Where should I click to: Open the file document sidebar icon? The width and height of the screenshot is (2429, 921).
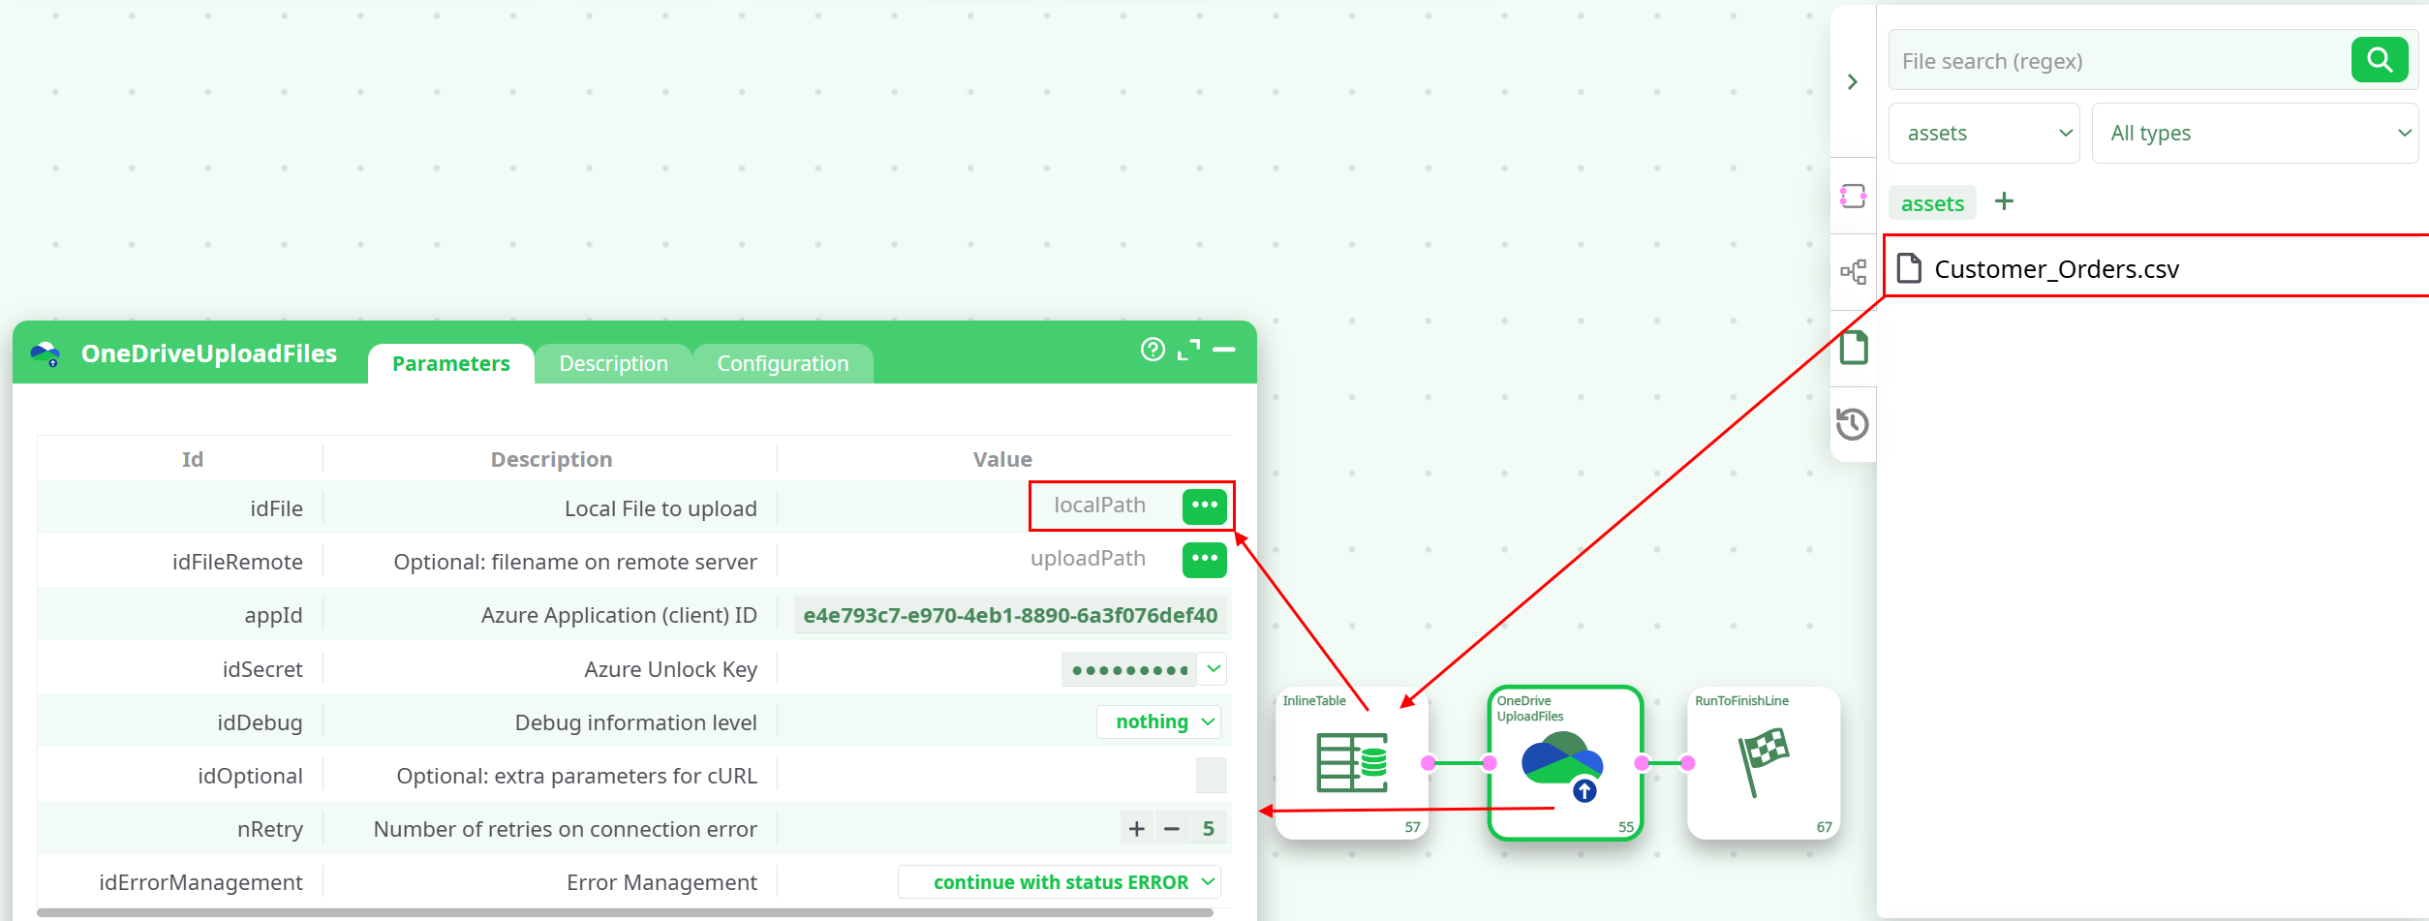tap(1853, 348)
